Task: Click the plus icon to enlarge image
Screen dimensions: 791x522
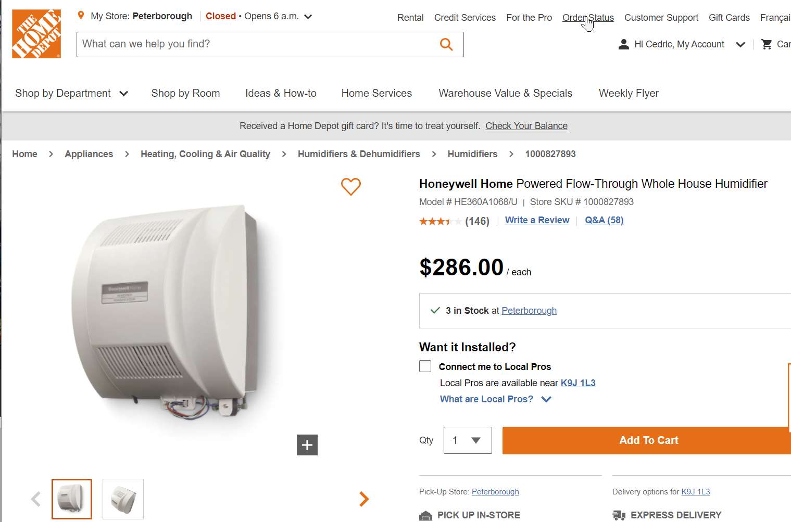Action: click(307, 445)
